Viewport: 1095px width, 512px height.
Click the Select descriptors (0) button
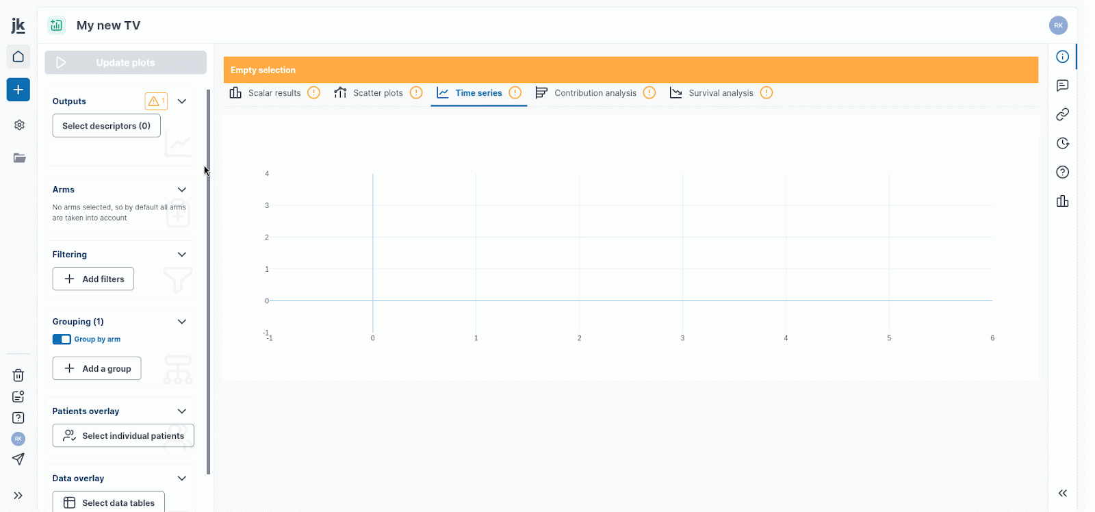point(106,126)
